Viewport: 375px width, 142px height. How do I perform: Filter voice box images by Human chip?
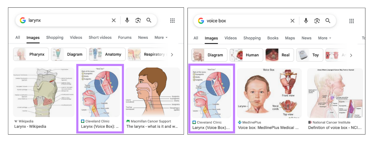(246, 55)
